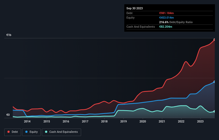
Task: Click the 2018 x-axis label
Action: [x=104, y=121]
